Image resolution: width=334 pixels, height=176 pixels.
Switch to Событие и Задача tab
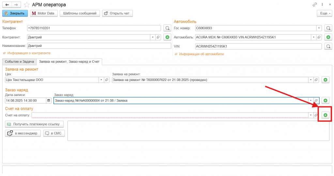coord(19,61)
